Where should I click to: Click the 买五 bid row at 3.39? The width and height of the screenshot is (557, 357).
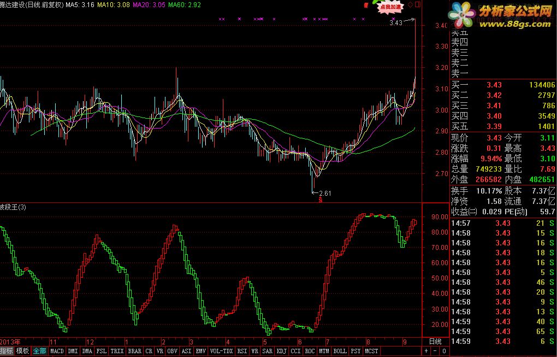click(503, 126)
